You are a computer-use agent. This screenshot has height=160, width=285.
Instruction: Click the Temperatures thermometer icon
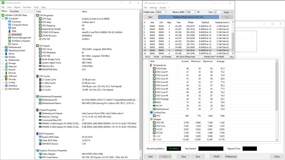151,65
